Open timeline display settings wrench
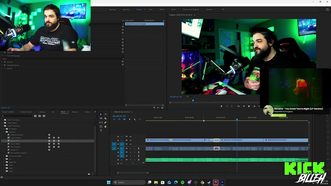The width and height of the screenshot is (331, 186). click(135, 119)
